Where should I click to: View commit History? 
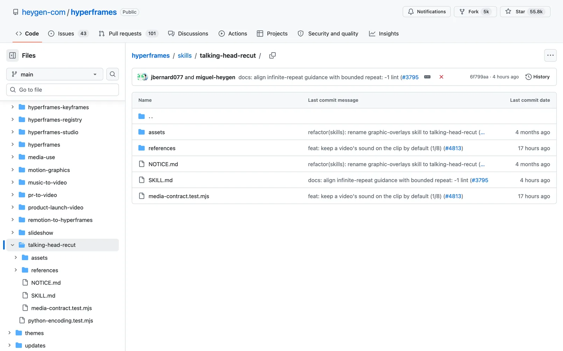point(537,77)
